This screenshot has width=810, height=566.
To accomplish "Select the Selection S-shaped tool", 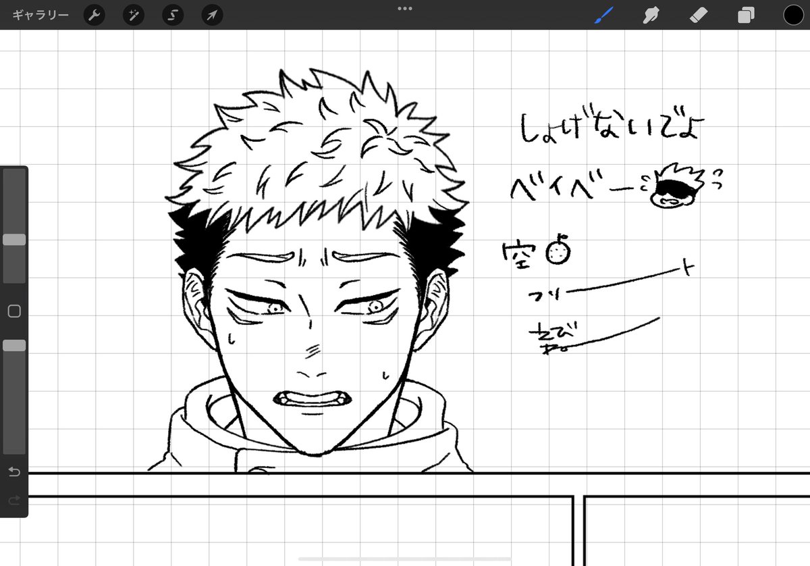I will 173,15.
